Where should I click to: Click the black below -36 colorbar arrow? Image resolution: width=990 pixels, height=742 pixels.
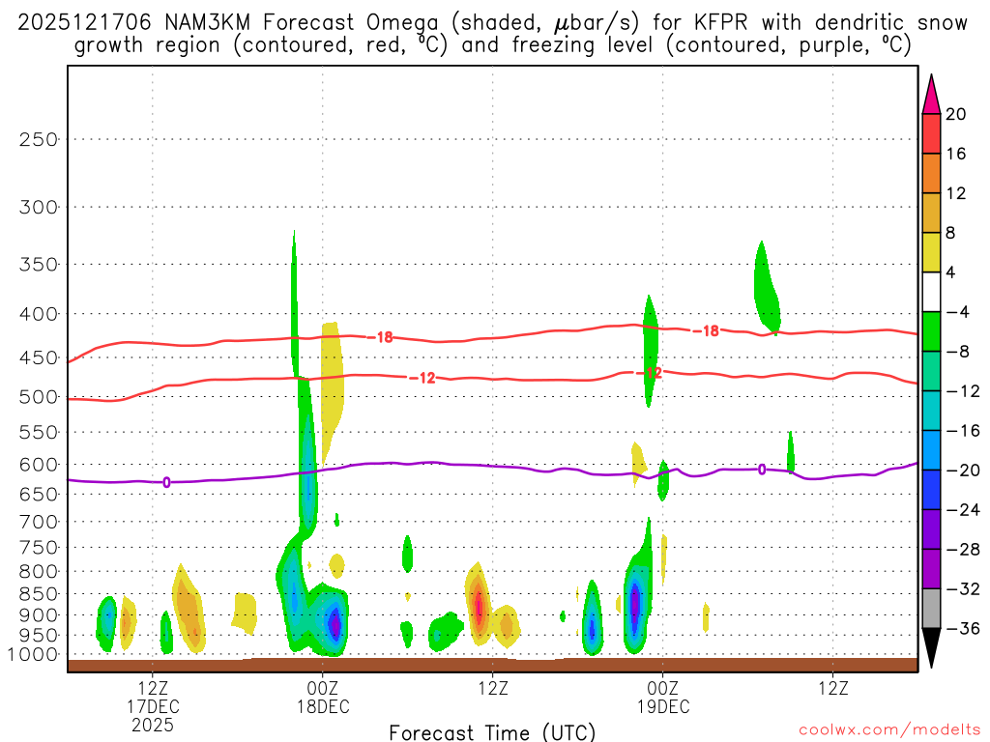931,648
